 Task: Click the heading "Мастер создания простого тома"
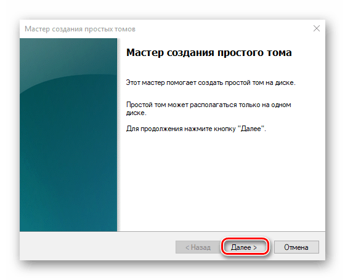(209, 52)
